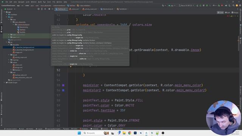Open the App Quality Insights tool window

pos(53,129)
